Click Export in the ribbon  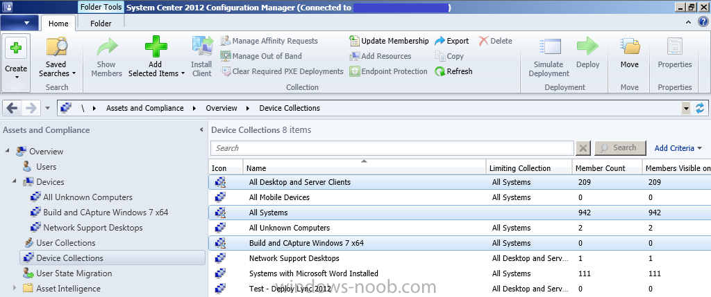[x=451, y=41]
